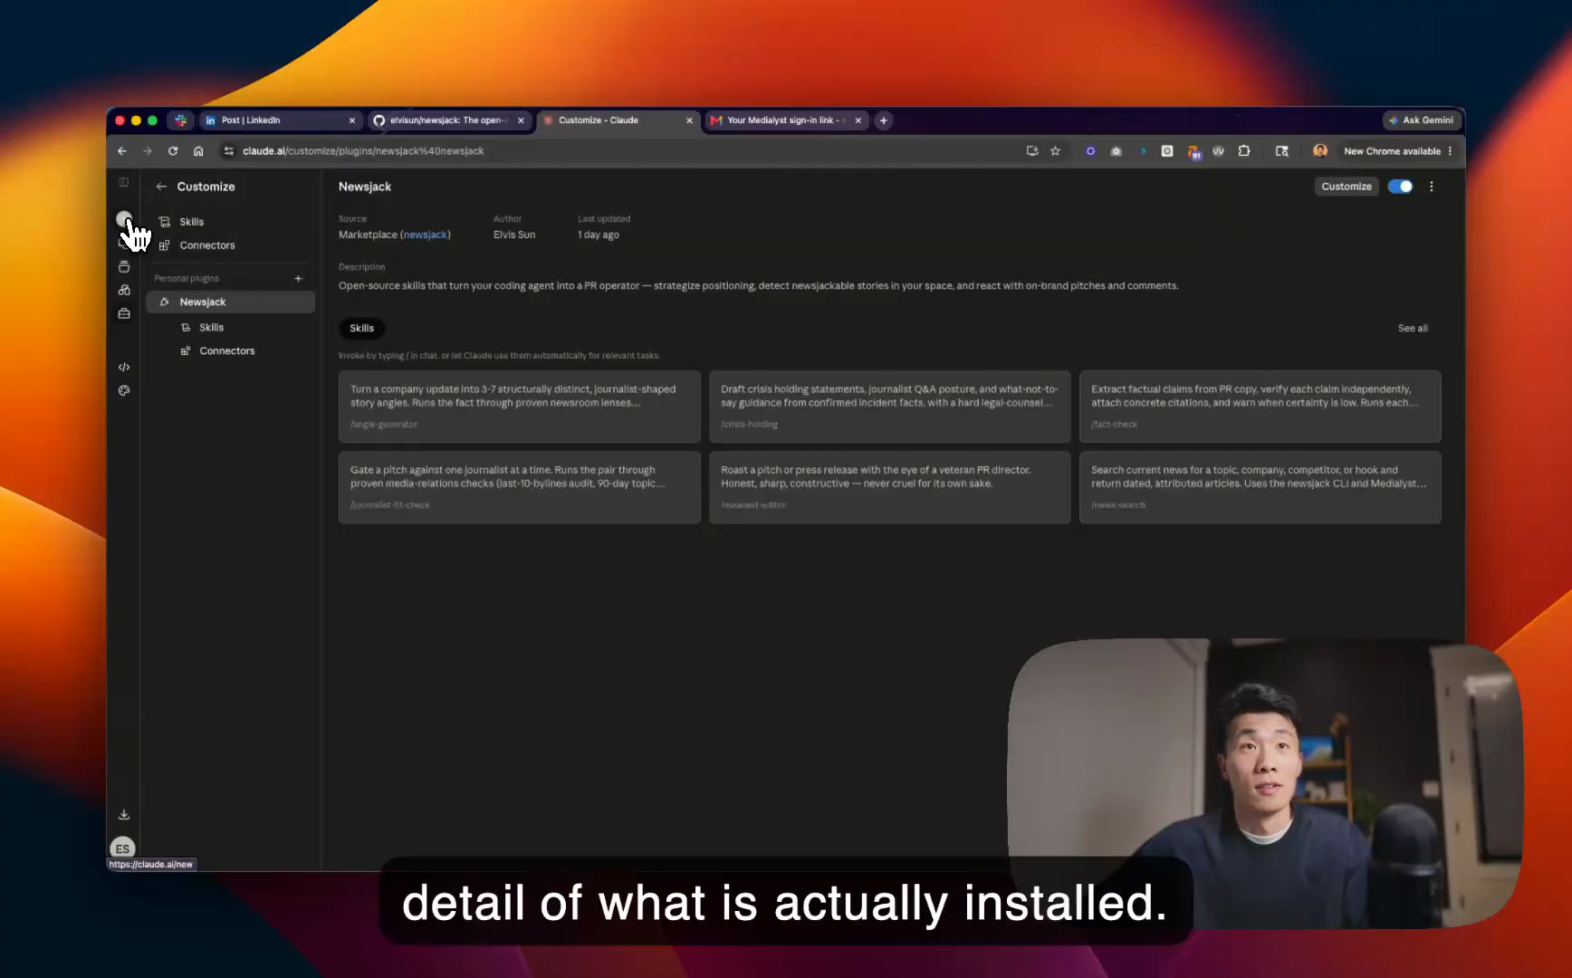Open the journalist-fit-check skill card
This screenshot has height=978, width=1572.
519,487
